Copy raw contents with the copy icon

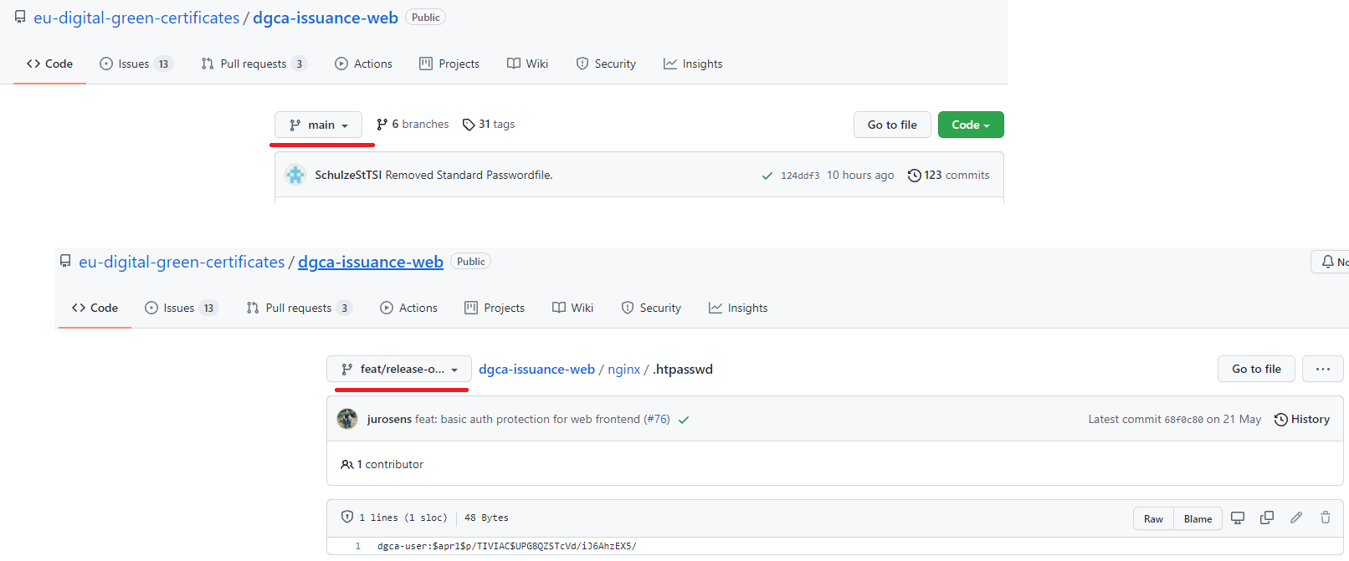pos(1267,518)
